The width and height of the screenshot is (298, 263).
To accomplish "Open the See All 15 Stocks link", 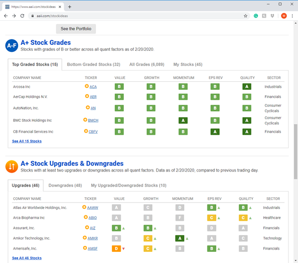I will tap(27, 141).
